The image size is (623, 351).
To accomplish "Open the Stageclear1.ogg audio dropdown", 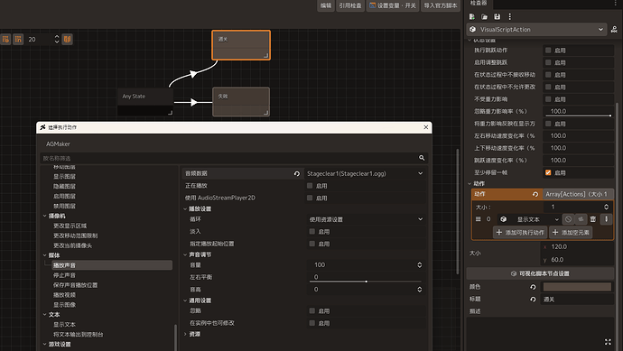I will pyautogui.click(x=365, y=173).
